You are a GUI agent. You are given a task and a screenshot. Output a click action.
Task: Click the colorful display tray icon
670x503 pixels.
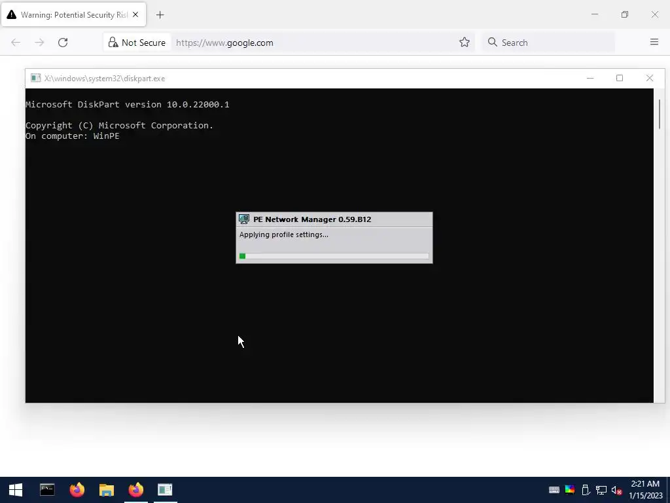pos(570,490)
